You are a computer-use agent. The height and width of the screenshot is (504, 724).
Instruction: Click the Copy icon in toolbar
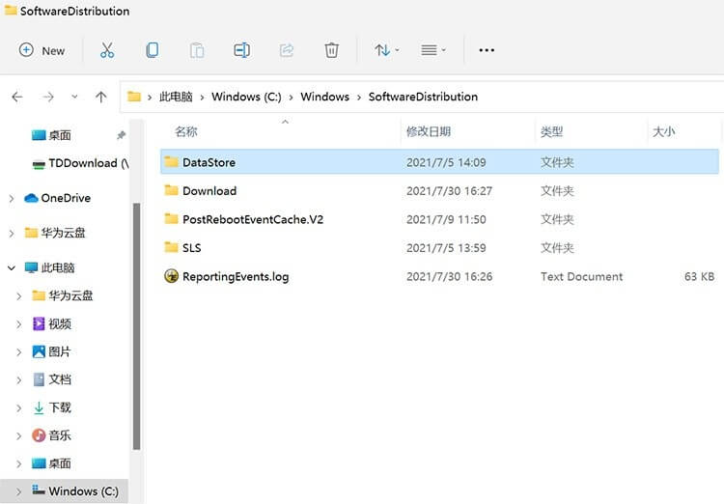point(153,50)
